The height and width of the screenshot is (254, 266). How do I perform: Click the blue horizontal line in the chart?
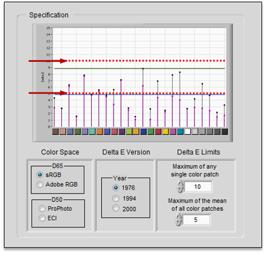(x=140, y=95)
